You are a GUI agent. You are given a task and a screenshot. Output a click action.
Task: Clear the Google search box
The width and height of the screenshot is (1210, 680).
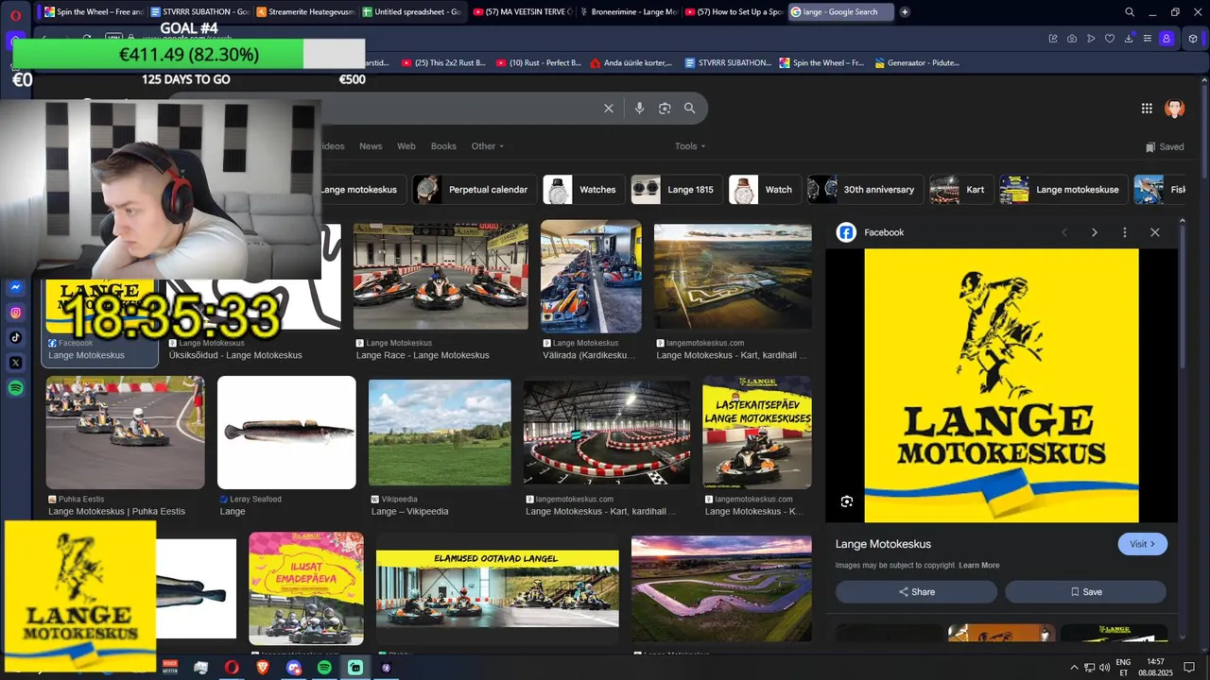click(609, 109)
